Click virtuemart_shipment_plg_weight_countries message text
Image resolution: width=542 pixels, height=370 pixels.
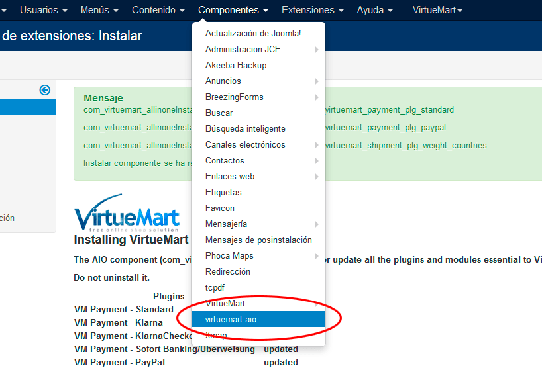click(406, 146)
